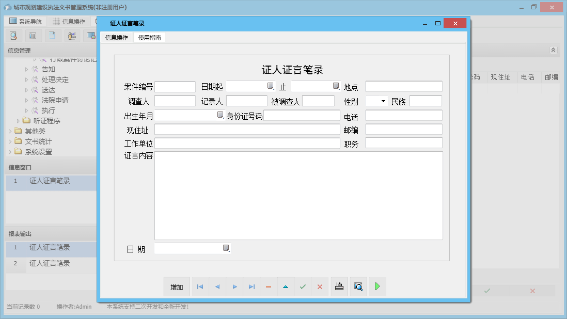Open the 出生年月 date picker
This screenshot has height=319, width=567.
pyautogui.click(x=220, y=115)
